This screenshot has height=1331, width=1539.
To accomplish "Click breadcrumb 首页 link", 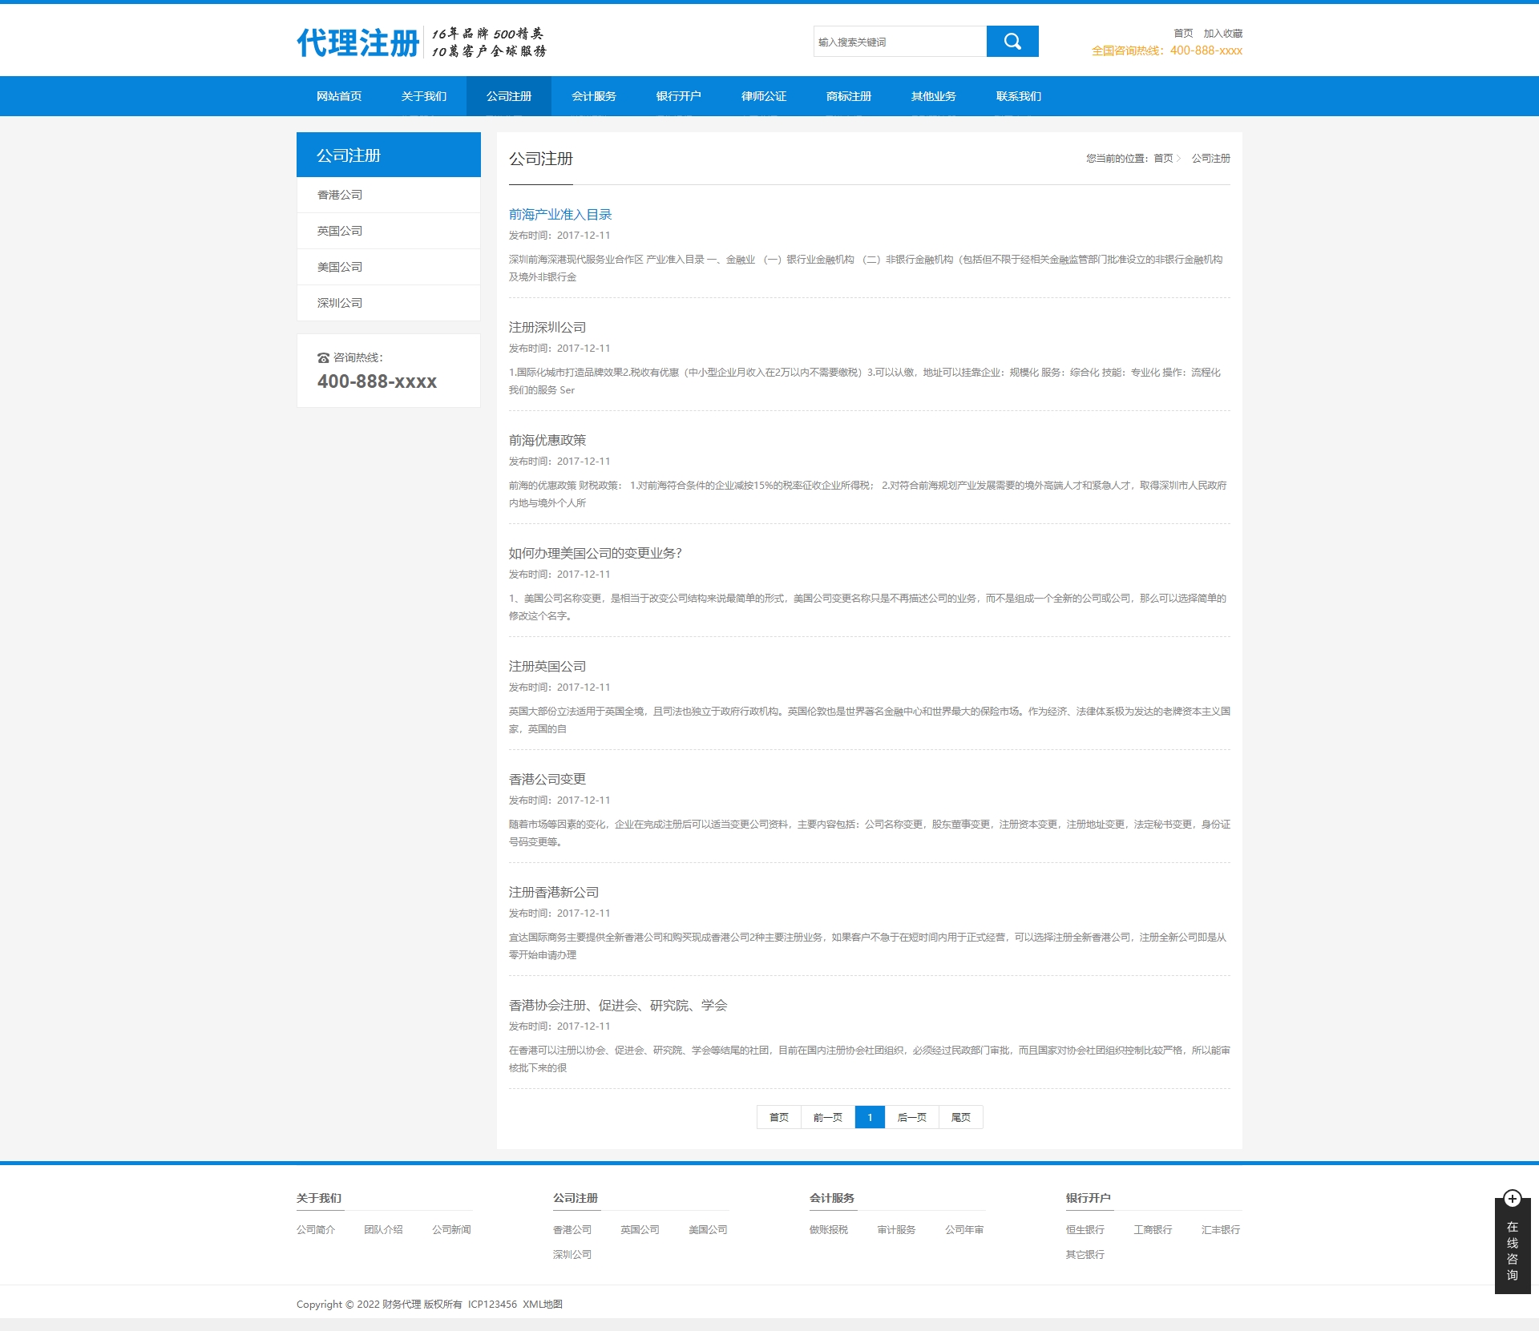I will click(1163, 159).
